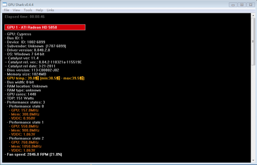Click the GPU temp. line

click(45, 78)
